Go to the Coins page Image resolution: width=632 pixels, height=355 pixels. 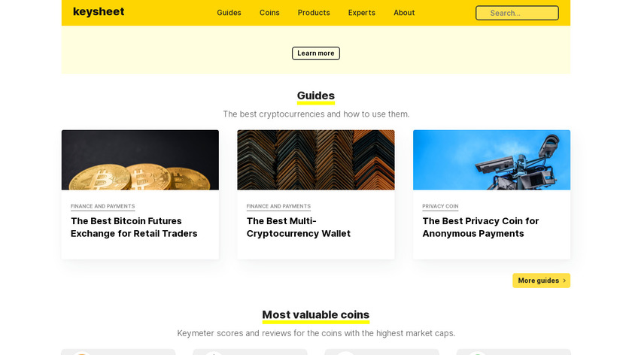(269, 13)
